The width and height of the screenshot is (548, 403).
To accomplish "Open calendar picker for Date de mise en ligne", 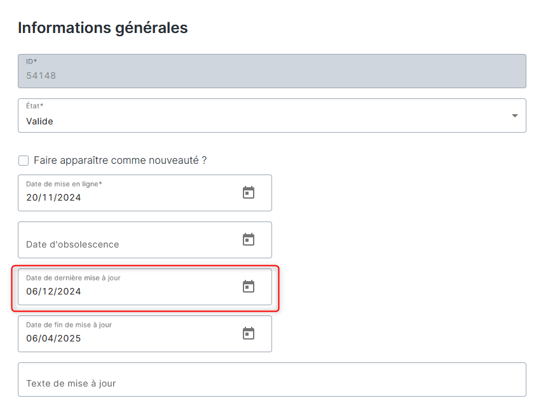I will [x=249, y=192].
